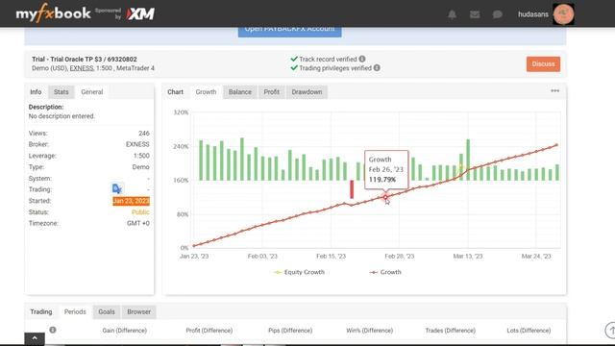Switch to the General tab
615x346 pixels.
[92, 92]
